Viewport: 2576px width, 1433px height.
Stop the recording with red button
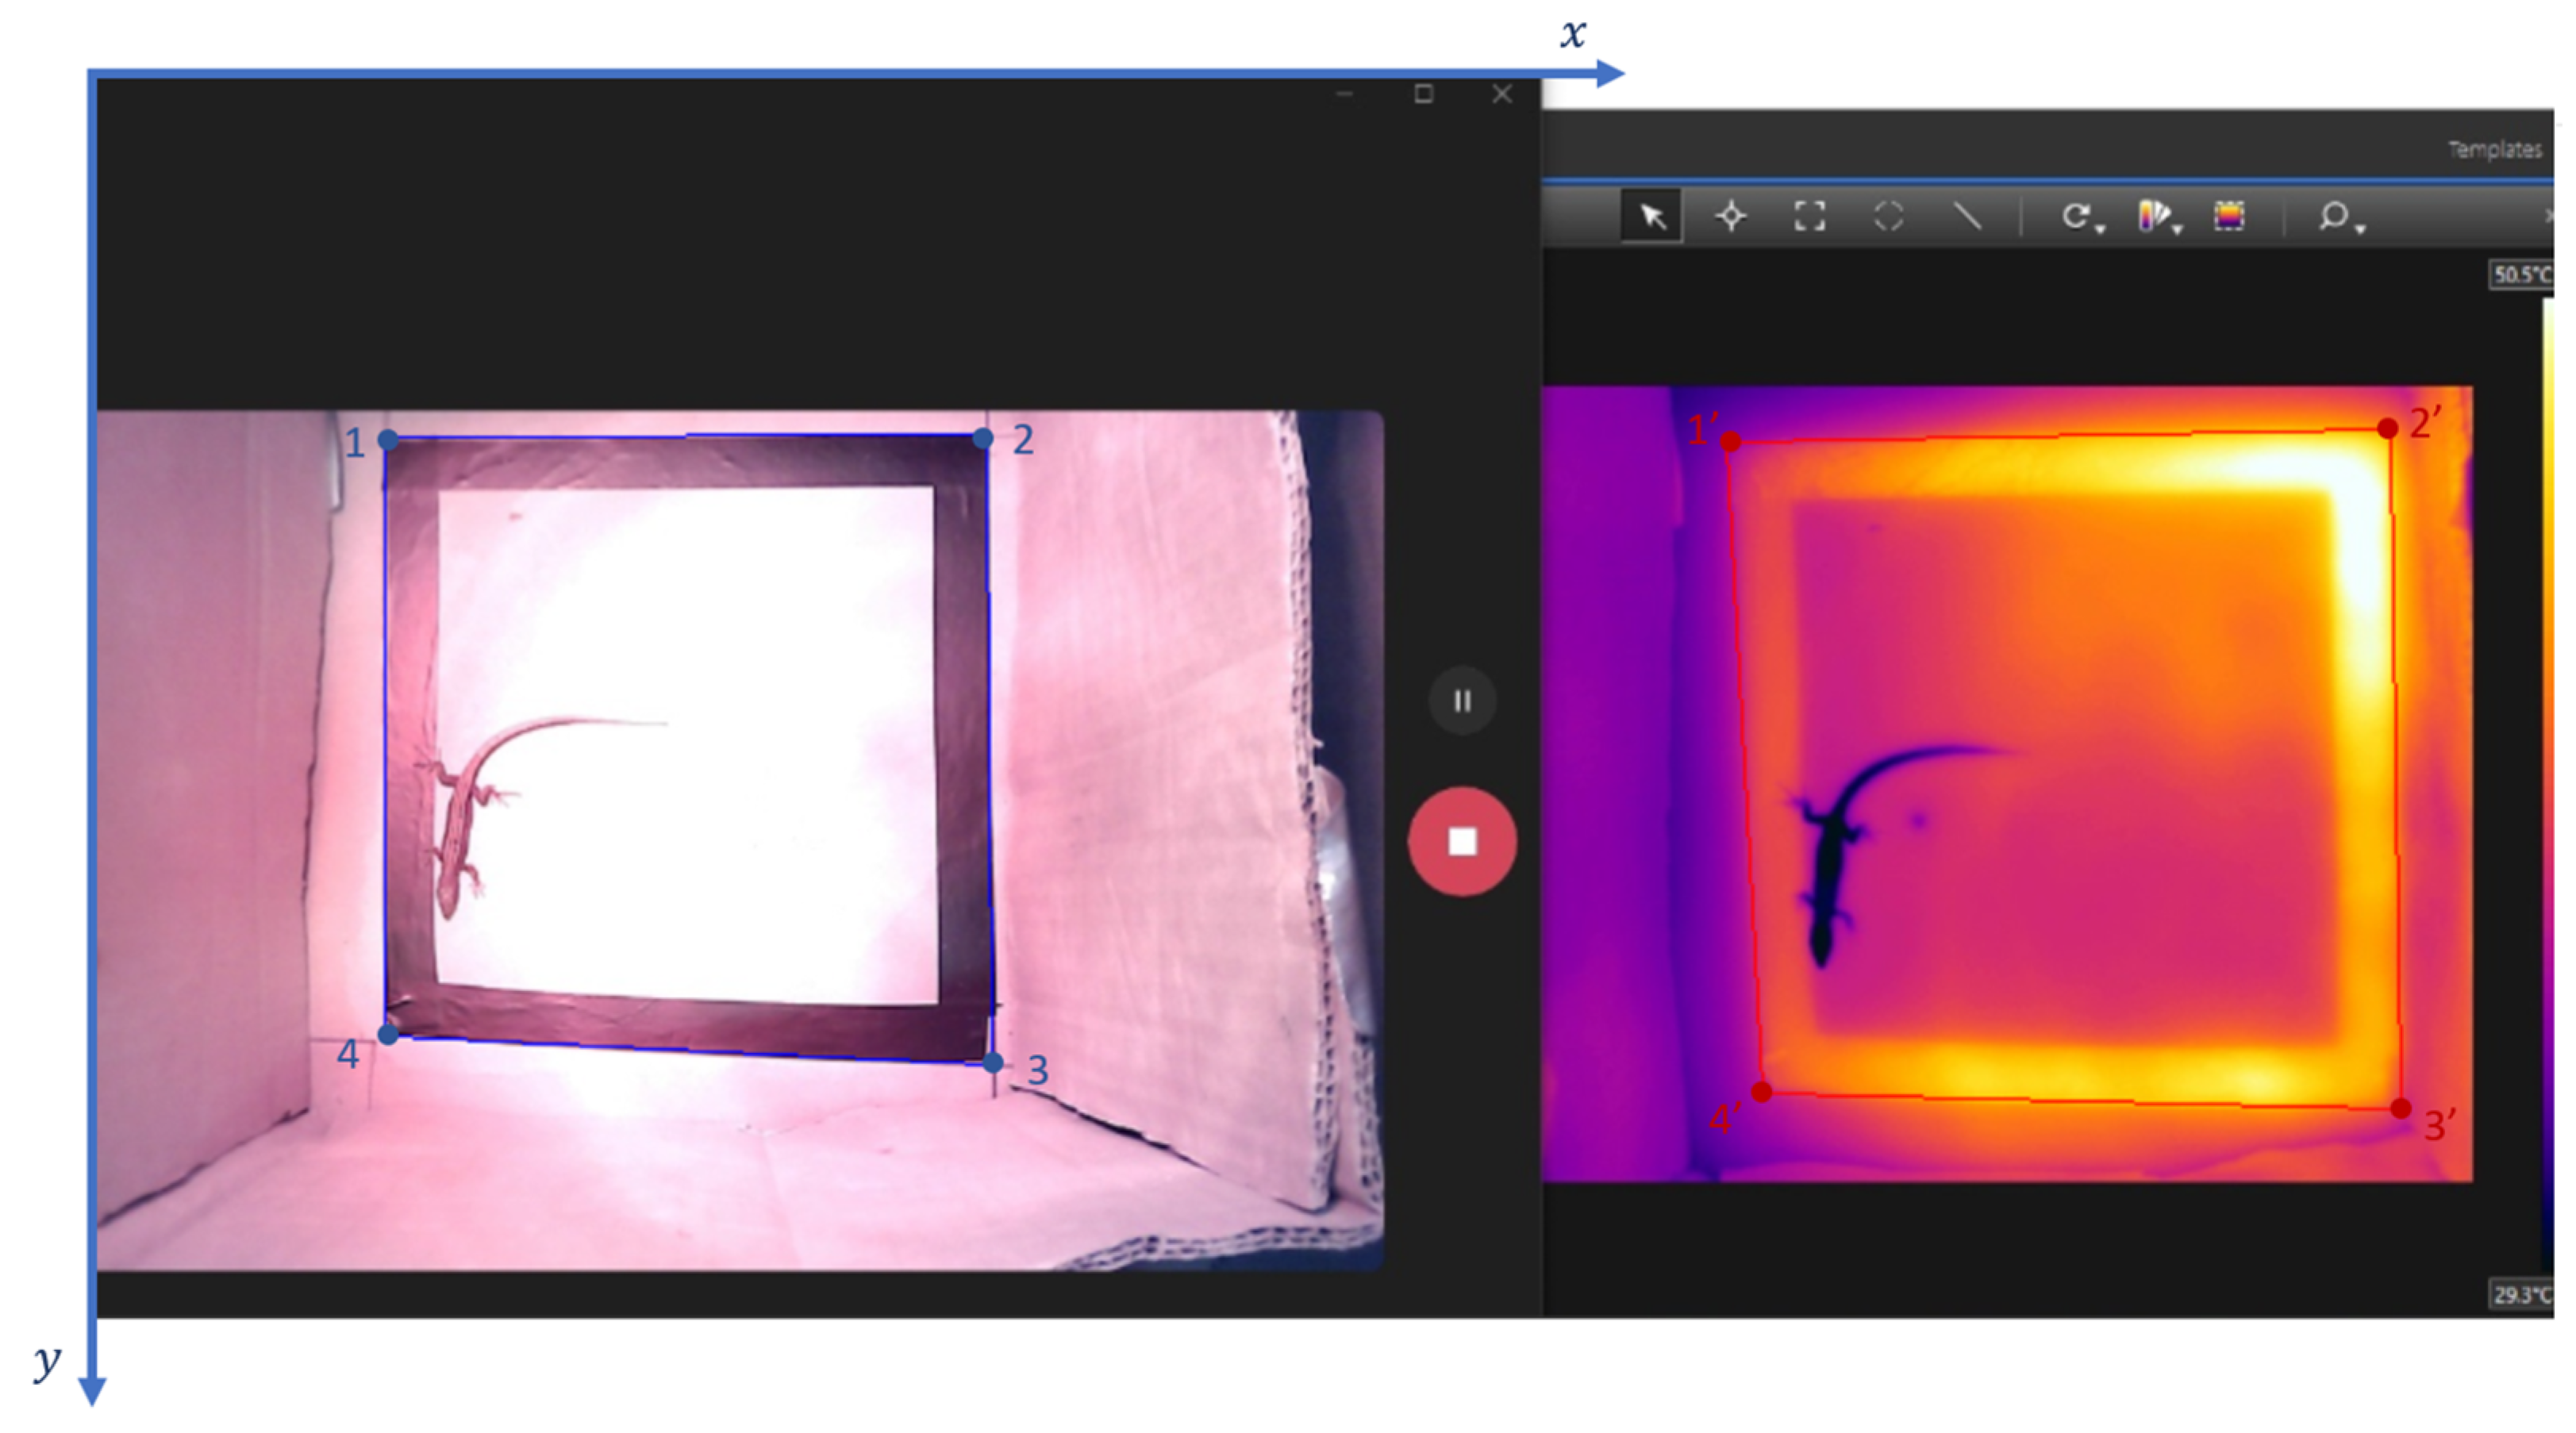(x=1462, y=842)
